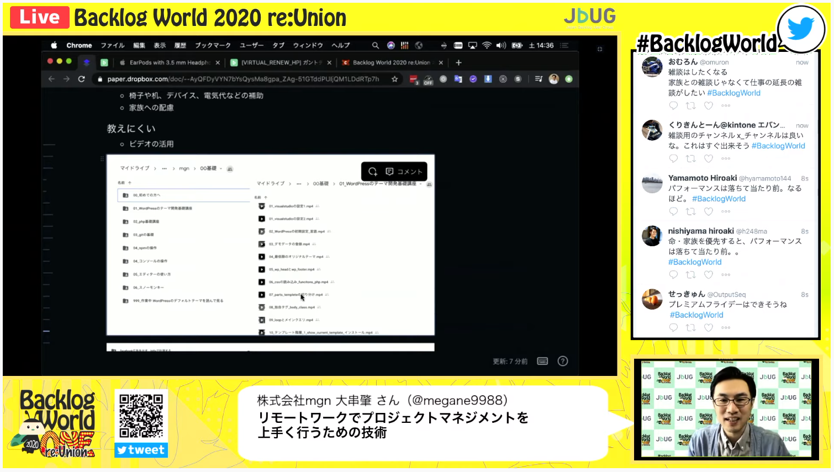Like くりきんとーん's tweet

(709, 158)
